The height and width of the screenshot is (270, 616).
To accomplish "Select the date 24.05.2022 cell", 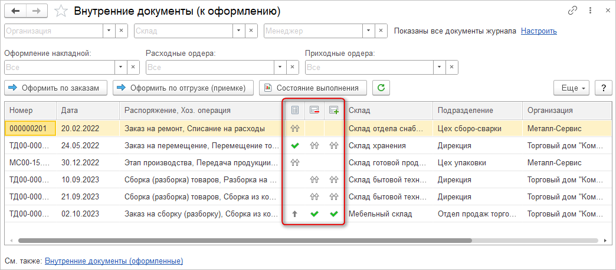I will [x=88, y=145].
